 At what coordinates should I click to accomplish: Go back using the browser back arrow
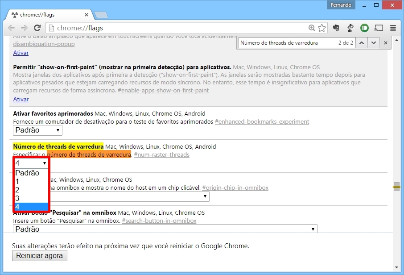click(x=11, y=28)
